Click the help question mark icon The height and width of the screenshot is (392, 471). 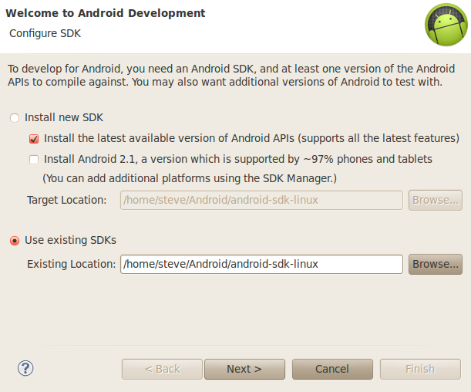click(x=25, y=368)
